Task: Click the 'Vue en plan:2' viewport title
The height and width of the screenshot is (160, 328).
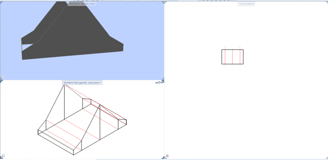Action: click(246, 4)
